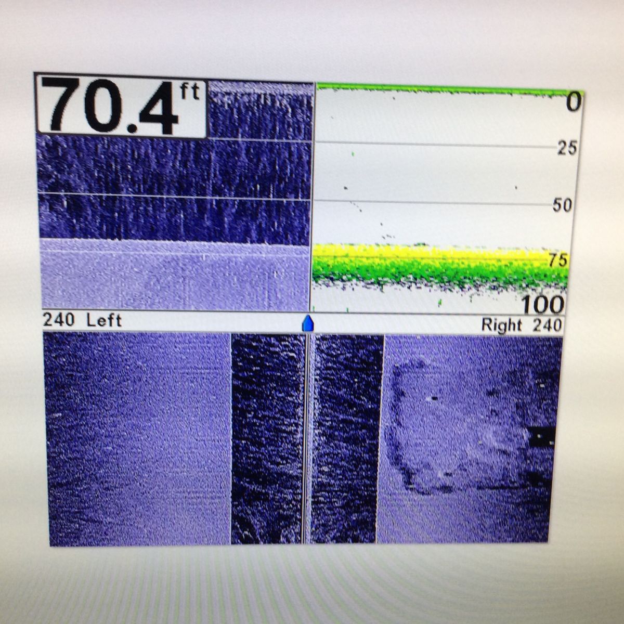Click the 0 depth scale marker
Image resolution: width=624 pixels, height=624 pixels.
[x=573, y=103]
